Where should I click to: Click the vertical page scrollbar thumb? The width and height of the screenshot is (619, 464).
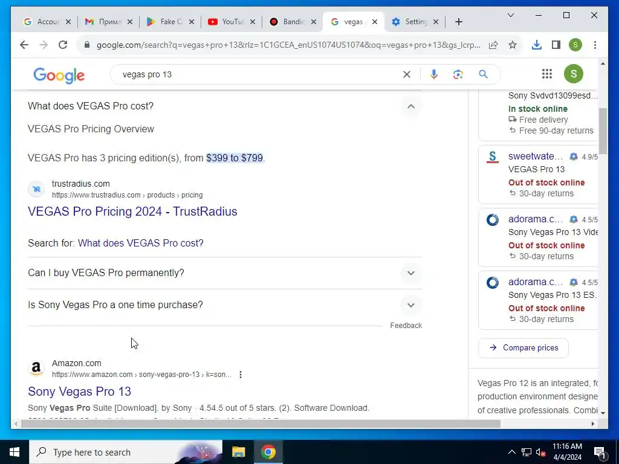pyautogui.click(x=603, y=131)
